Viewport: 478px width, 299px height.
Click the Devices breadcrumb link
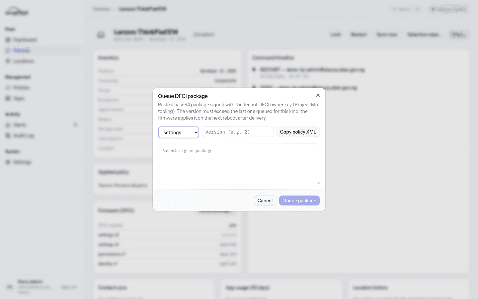[102, 9]
